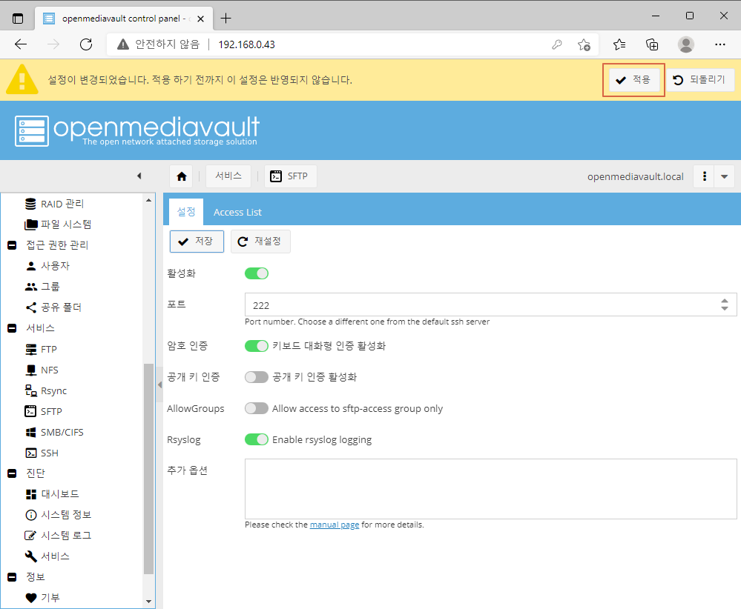The image size is (741, 609).
Task: Open the SSH terminal icon item
Action: click(42, 453)
